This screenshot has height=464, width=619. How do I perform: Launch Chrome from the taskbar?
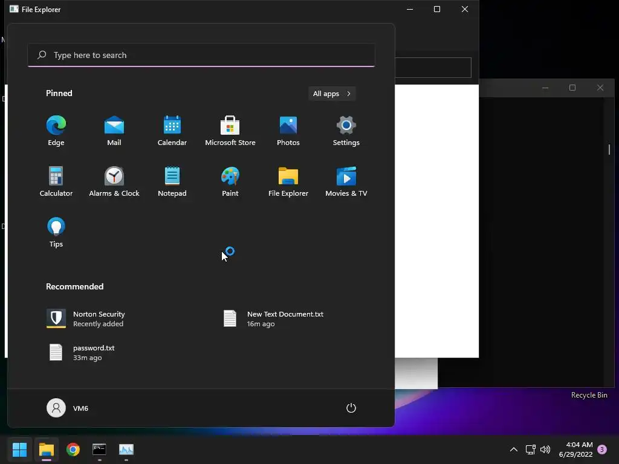click(x=73, y=449)
